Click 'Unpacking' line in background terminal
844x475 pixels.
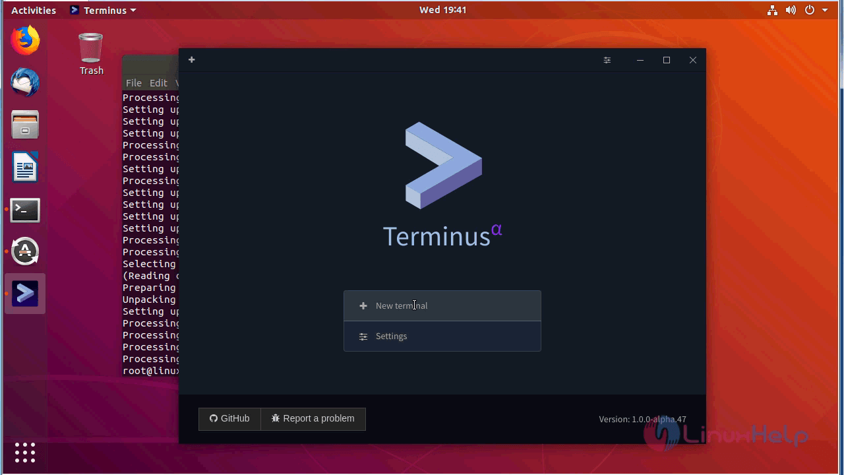(x=150, y=300)
